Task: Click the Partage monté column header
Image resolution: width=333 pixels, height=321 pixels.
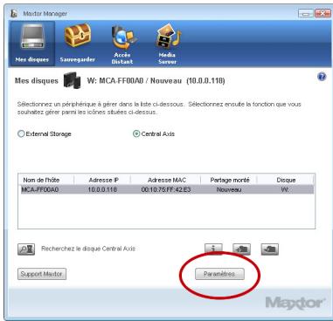Action: coord(229,180)
